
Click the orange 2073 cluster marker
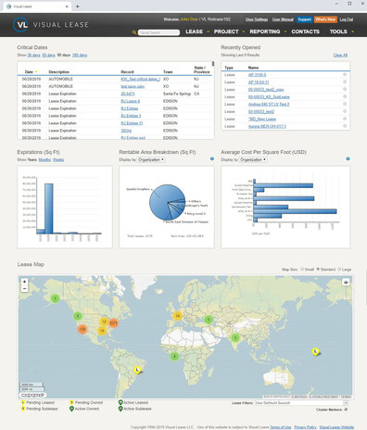click(x=113, y=322)
